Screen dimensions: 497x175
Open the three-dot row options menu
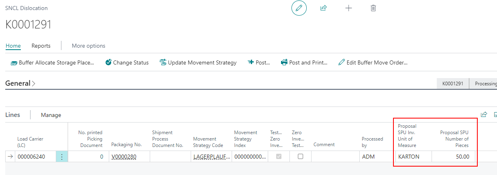[x=62, y=157]
